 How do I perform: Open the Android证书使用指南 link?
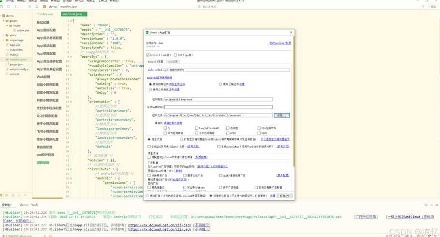pyautogui.click(x=160, y=78)
